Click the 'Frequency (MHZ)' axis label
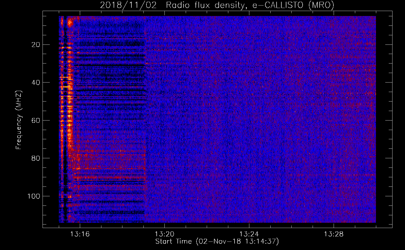 (x=19, y=120)
